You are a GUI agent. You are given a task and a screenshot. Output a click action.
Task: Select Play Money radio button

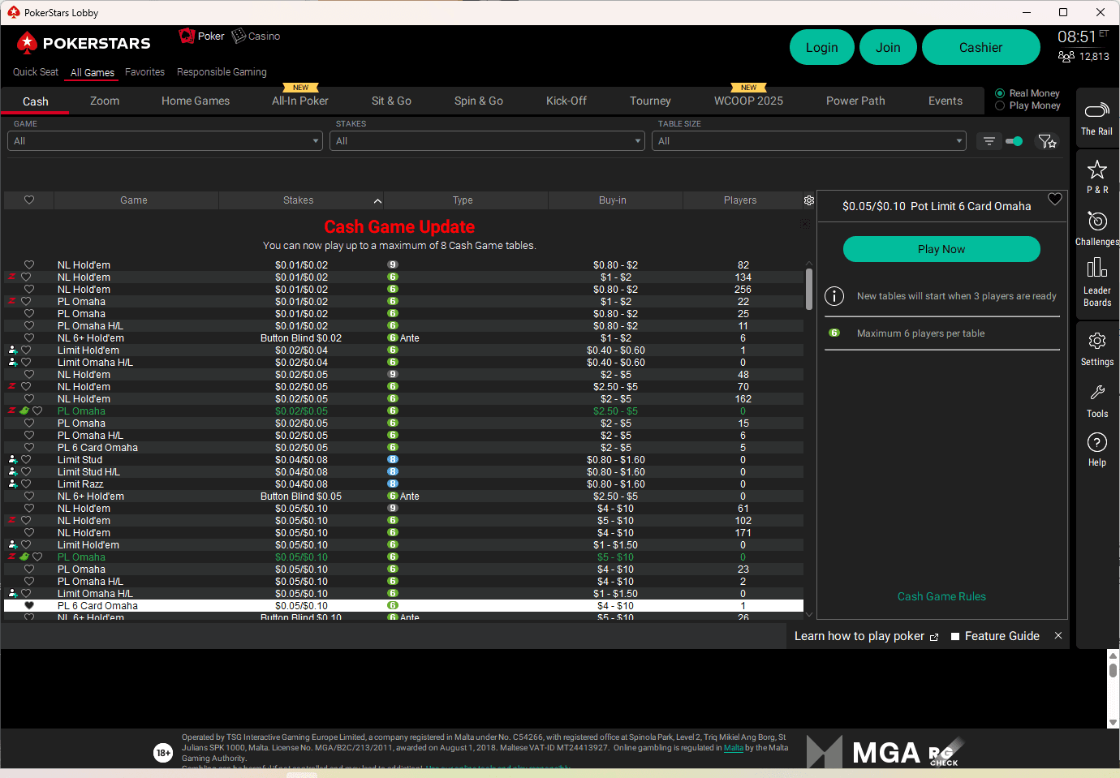click(1000, 105)
